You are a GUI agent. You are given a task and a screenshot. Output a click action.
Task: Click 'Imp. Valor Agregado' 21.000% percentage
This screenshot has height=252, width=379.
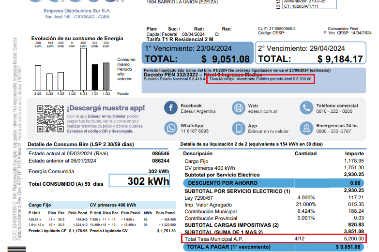pyautogui.click(x=306, y=205)
